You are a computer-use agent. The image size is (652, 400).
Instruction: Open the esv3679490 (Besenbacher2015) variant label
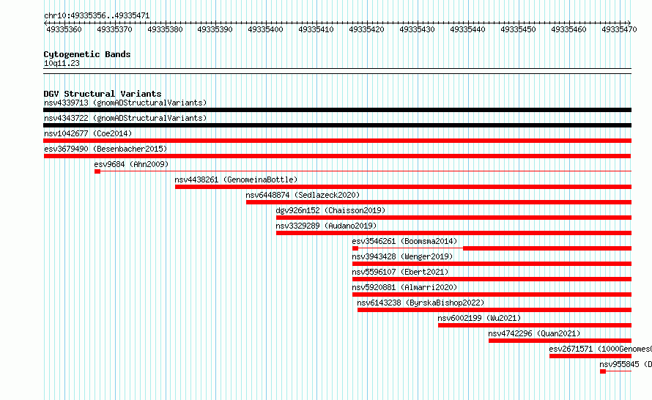click(x=105, y=149)
